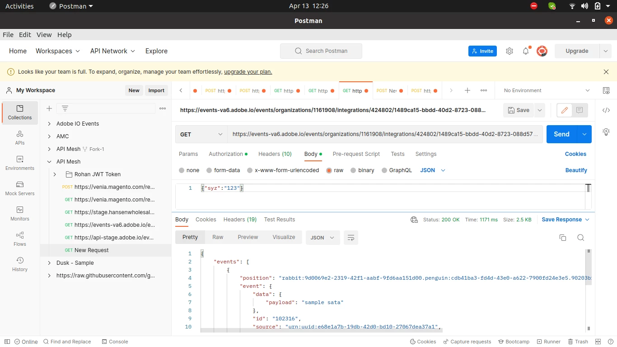
Task: Copy the response body
Action: click(563, 238)
